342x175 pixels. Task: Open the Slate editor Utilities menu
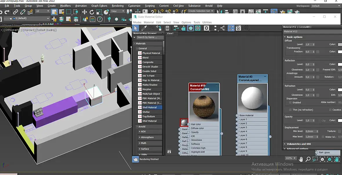(x=207, y=22)
